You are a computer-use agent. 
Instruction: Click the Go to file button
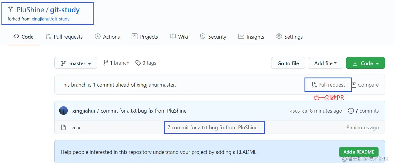[288, 63]
